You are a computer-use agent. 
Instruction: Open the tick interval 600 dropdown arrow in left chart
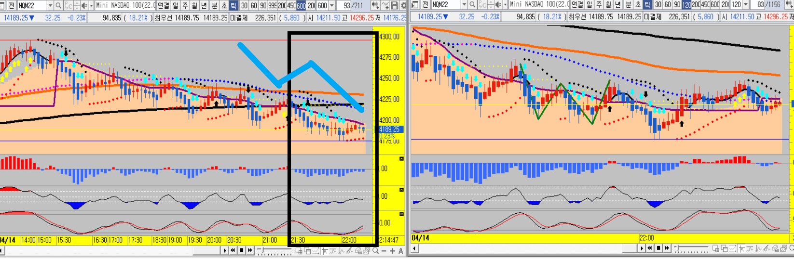point(332,5)
